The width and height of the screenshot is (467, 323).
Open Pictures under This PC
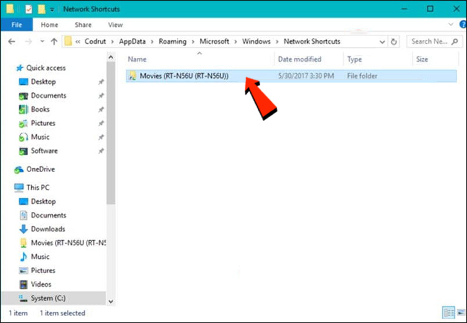click(43, 270)
